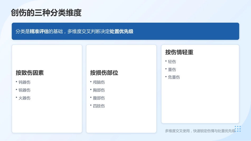
Task: Click the bullet 腹部伤
Action: (99, 98)
